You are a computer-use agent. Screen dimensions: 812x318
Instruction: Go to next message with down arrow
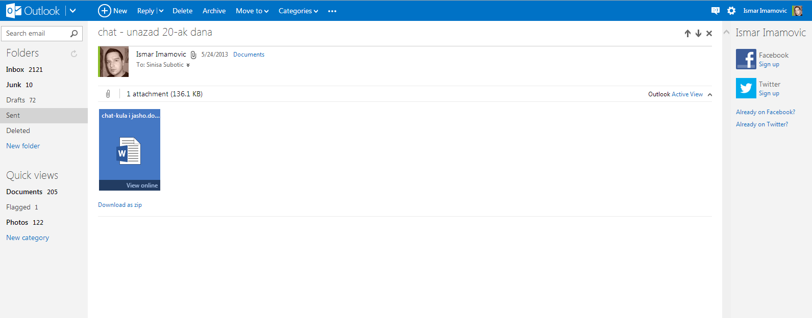(698, 34)
